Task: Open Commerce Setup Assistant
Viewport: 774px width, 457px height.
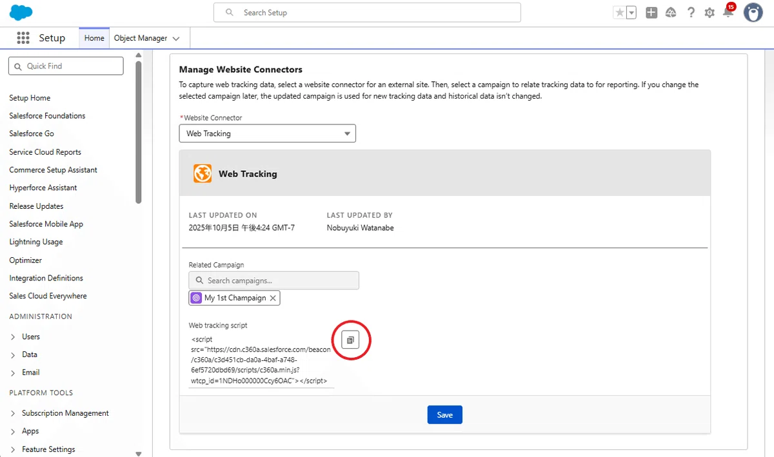Action: [x=53, y=170]
